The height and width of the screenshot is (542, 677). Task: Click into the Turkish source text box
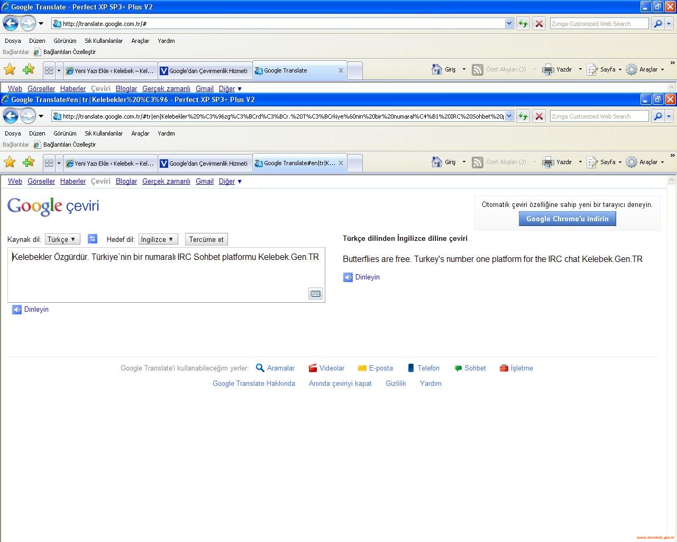click(x=166, y=275)
